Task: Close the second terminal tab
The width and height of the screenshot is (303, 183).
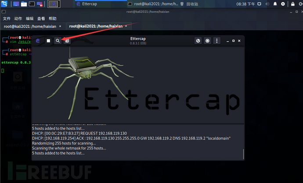Action: [126, 26]
